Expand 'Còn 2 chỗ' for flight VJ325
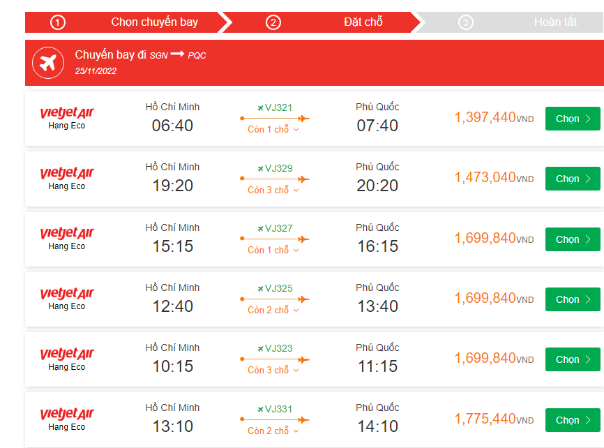This screenshot has width=604, height=448. tap(273, 310)
